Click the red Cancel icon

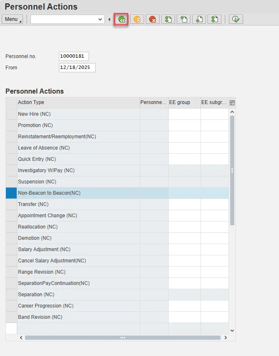152,19
